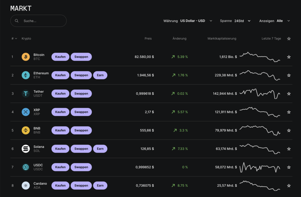
Task: Click the Letzte 7 Tage column header
Action: coord(271,38)
